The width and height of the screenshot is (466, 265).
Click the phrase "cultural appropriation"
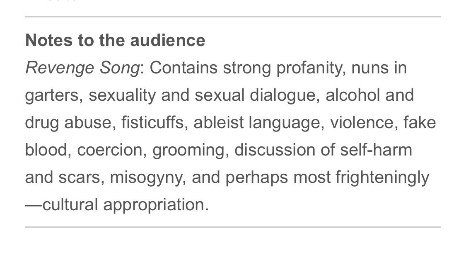126,204
